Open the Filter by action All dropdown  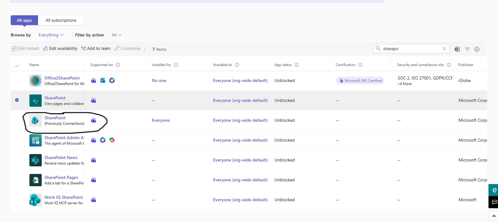tap(117, 35)
